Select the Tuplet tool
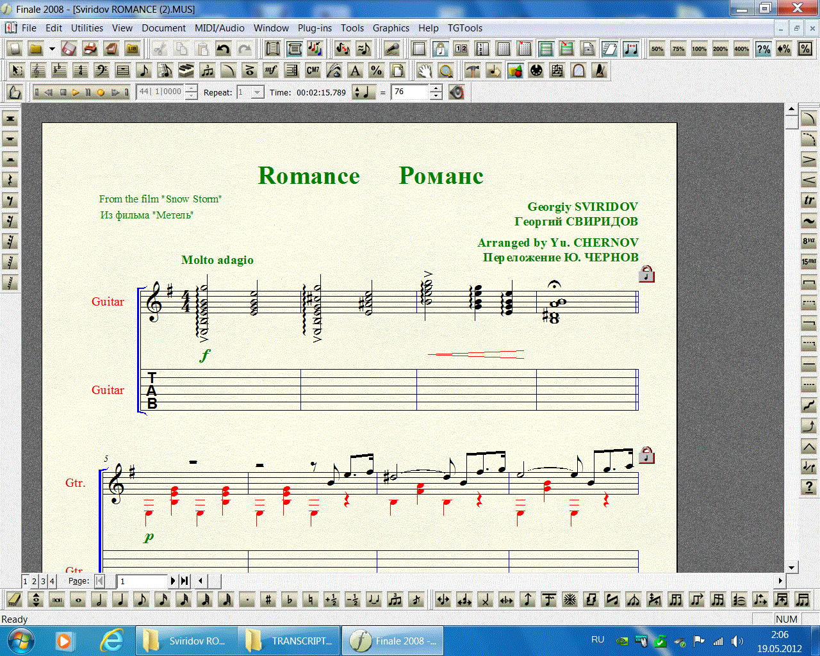 [x=208, y=70]
